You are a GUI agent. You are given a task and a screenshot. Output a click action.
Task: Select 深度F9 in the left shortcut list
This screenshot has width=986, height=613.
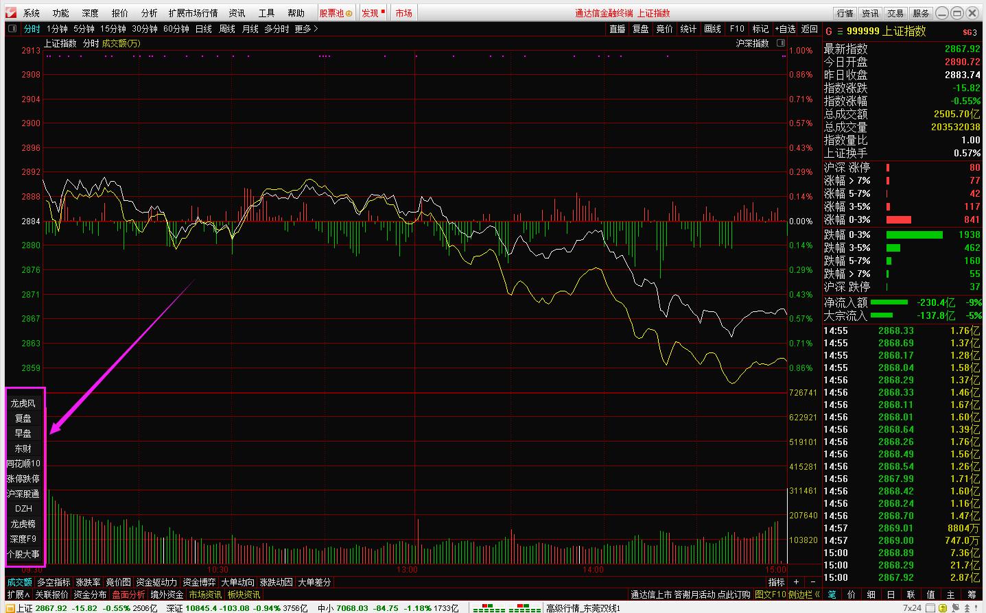[x=23, y=539]
